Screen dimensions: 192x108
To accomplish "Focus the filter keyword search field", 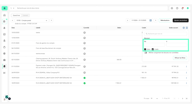I will point(165,34).
